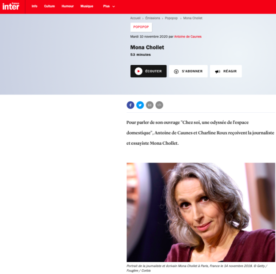Open Émissions breadcrumb link
Screen dimensions: 276x274
152,18
